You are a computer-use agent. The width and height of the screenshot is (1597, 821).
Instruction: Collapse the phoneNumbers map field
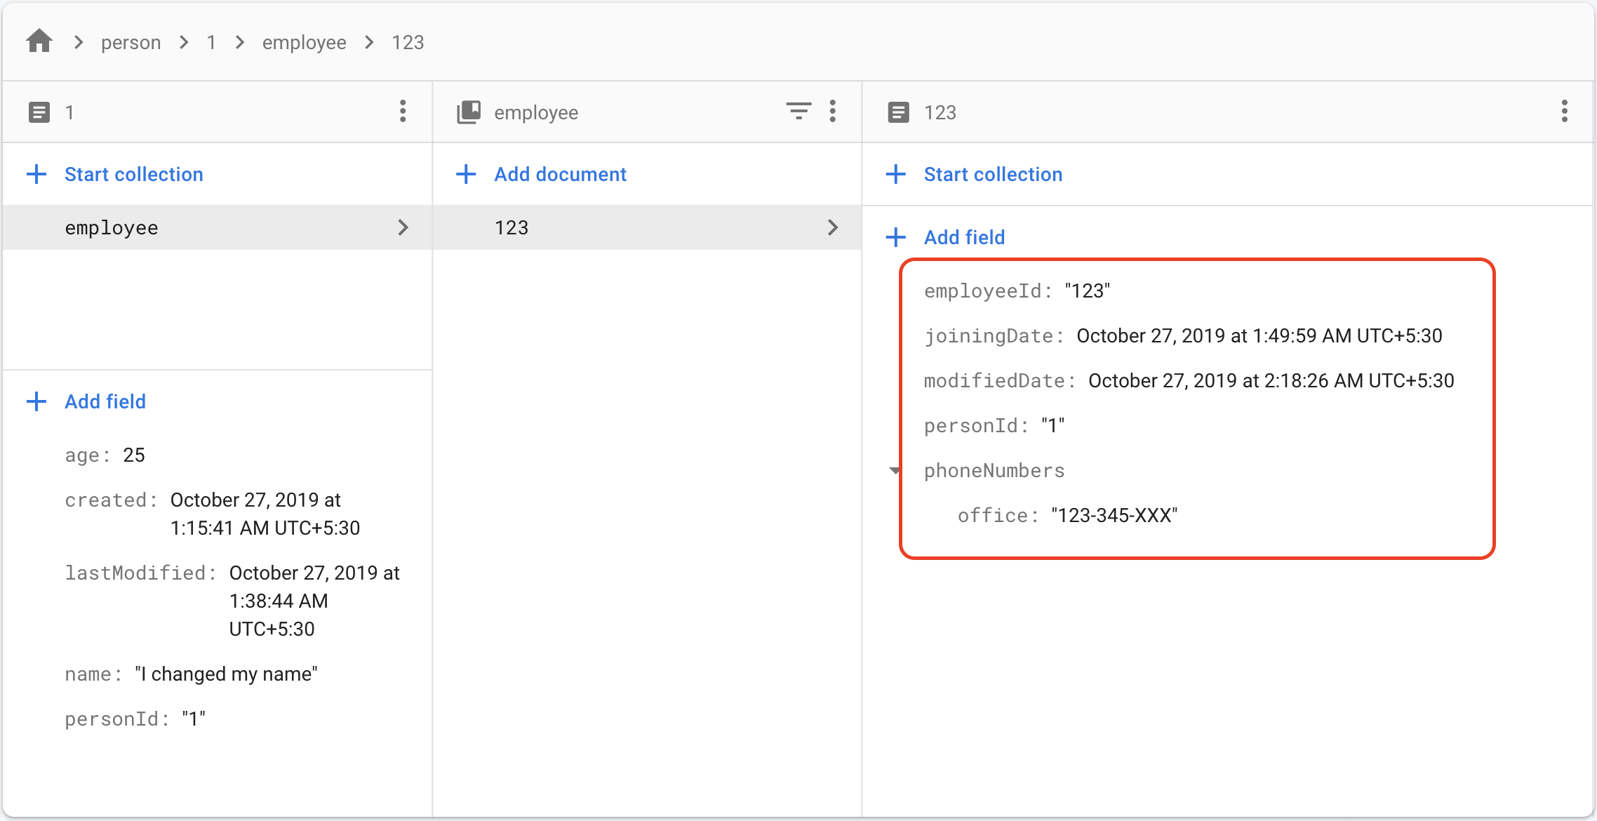tap(895, 470)
